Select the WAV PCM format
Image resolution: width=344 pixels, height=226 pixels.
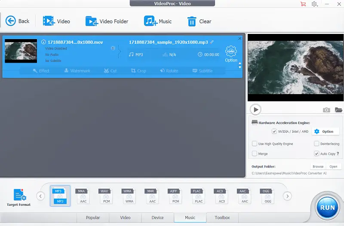click(106, 196)
